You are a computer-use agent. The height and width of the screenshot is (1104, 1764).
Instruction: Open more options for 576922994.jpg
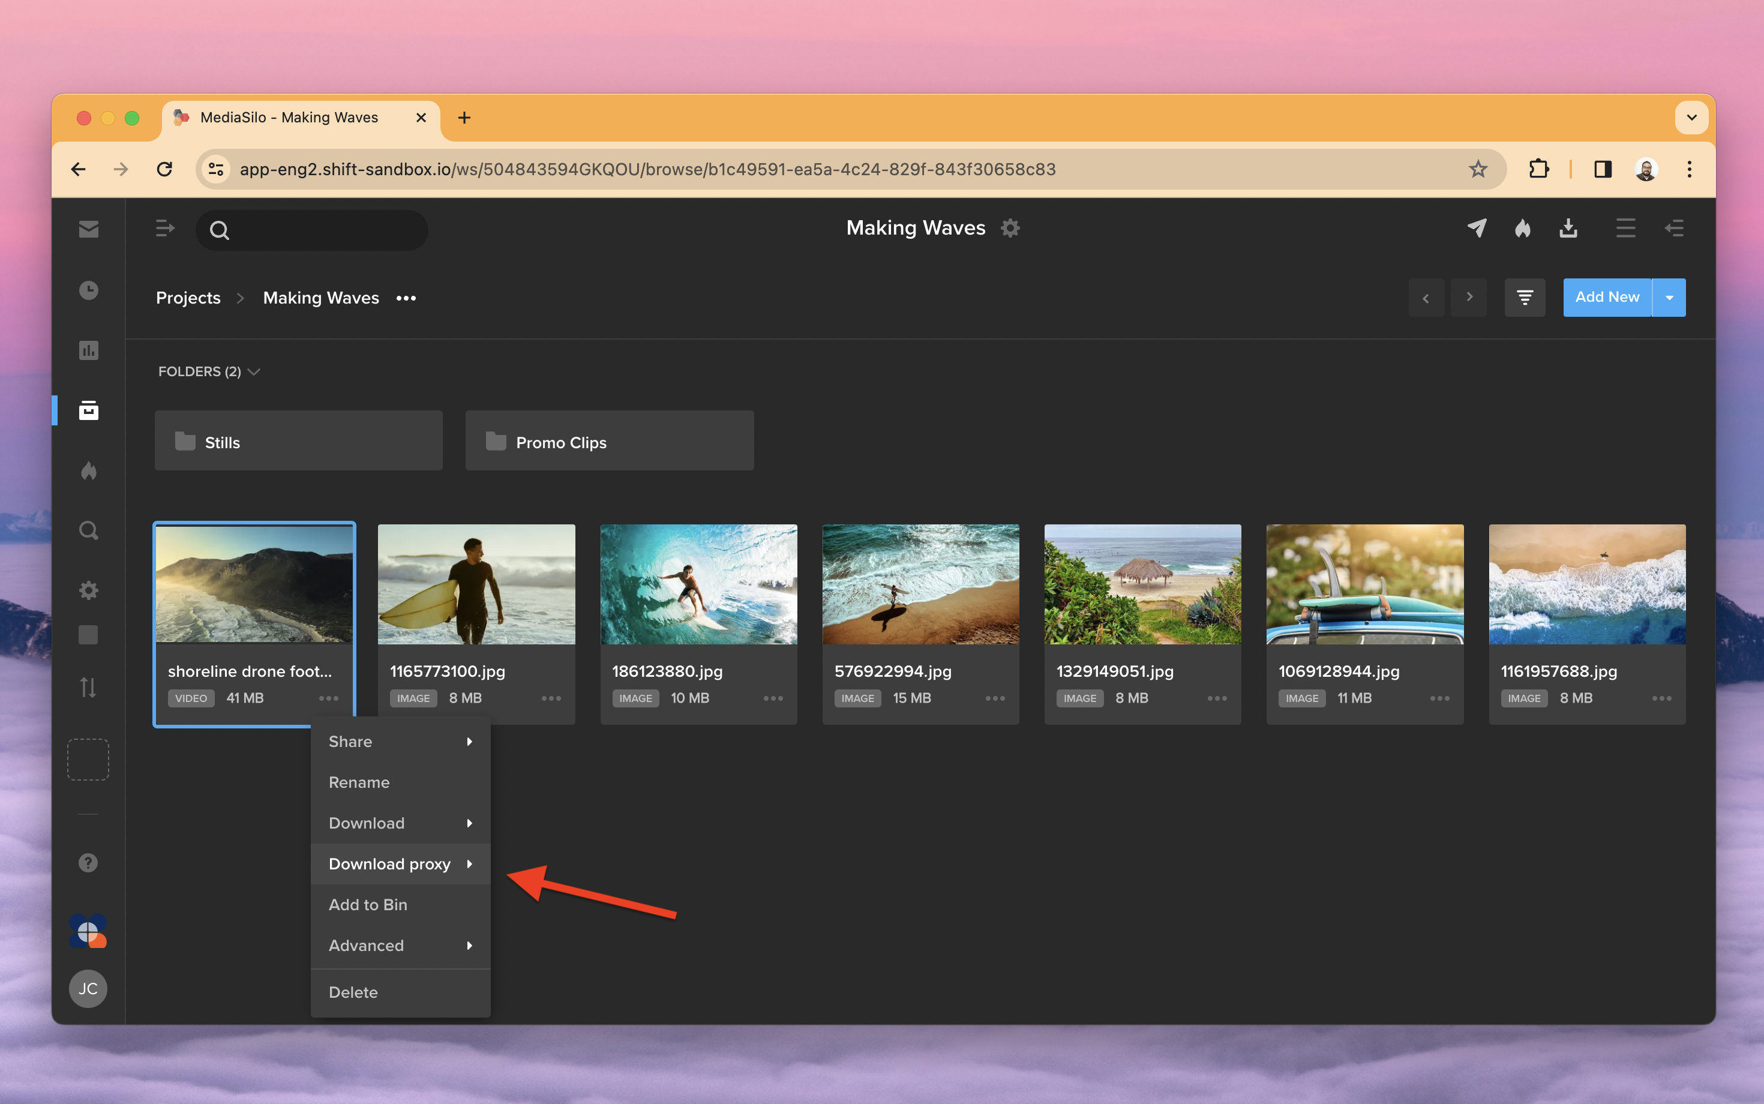995,698
